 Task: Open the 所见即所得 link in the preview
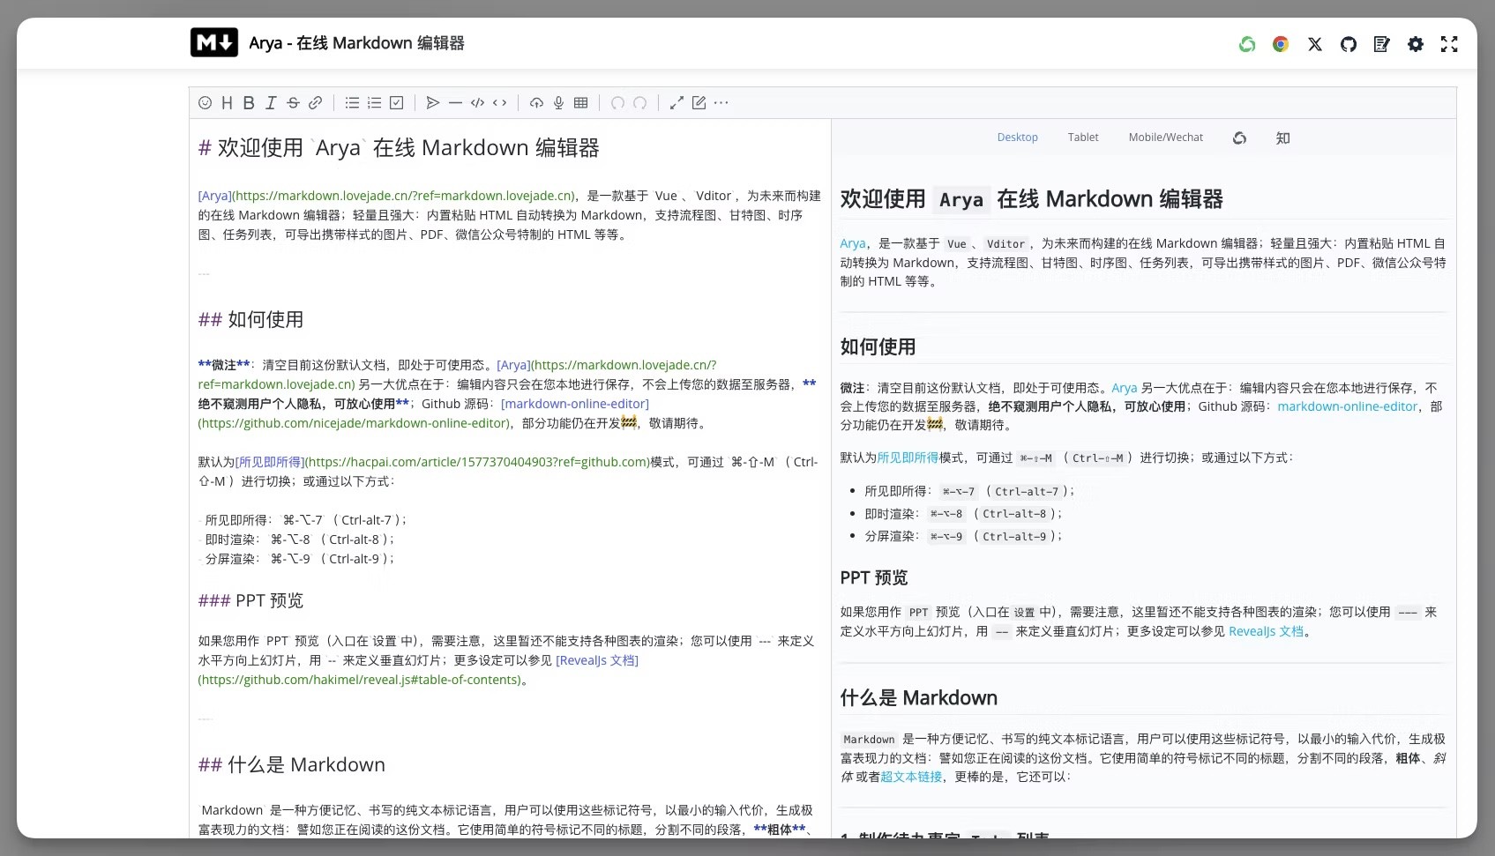click(x=908, y=458)
